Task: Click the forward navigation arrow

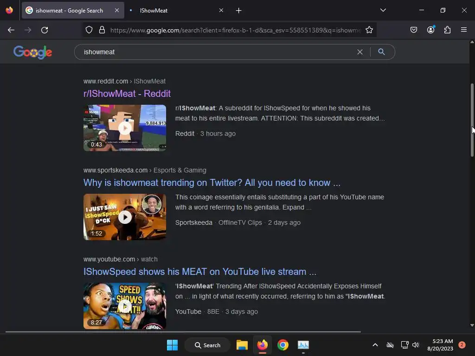Action: tap(28, 30)
